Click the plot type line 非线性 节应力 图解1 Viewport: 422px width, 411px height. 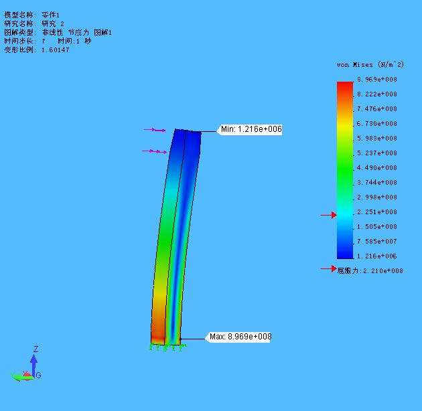coord(58,33)
